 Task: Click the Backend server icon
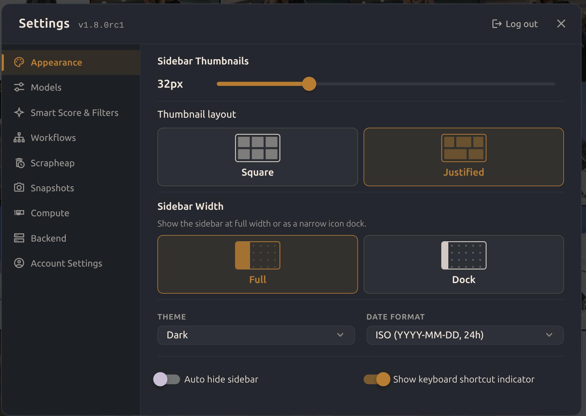[x=19, y=238]
